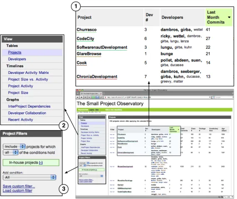Image resolution: width=237 pixels, height=199 pixels.
Task: Open GlareBrowse project in the enlarged table
Action: [x=89, y=54]
